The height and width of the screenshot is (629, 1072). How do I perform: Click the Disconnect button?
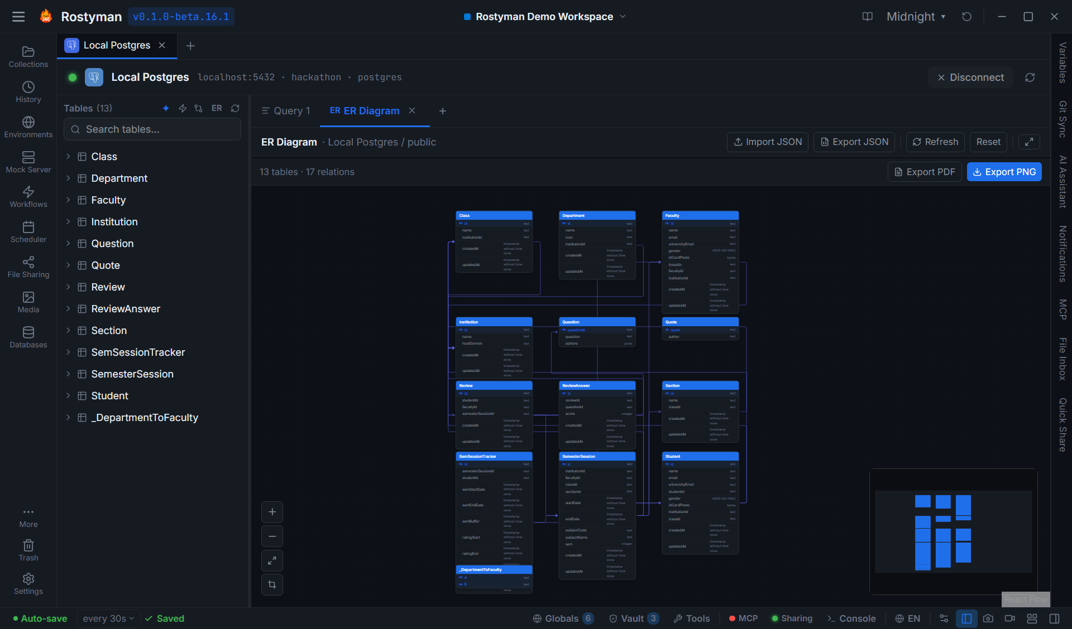(970, 78)
